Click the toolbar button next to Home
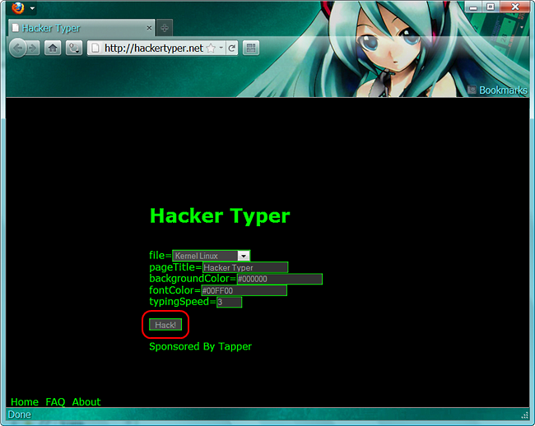Image resolution: width=535 pixels, height=426 pixels. 74,48
